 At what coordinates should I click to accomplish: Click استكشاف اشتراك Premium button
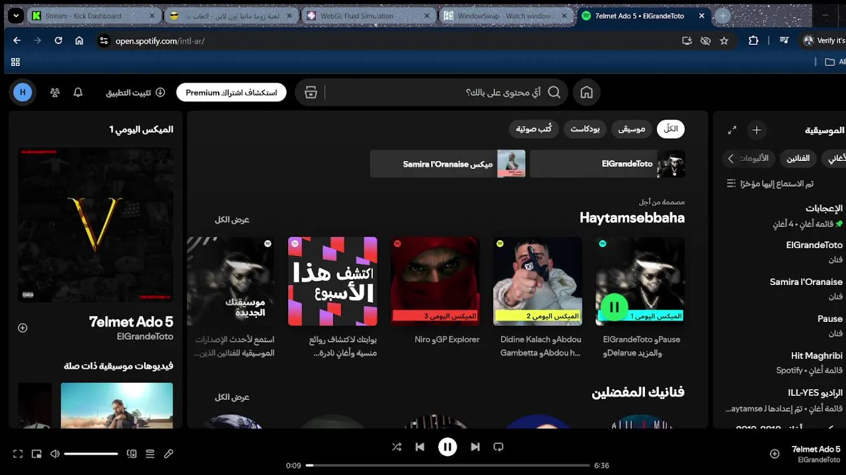tap(231, 92)
